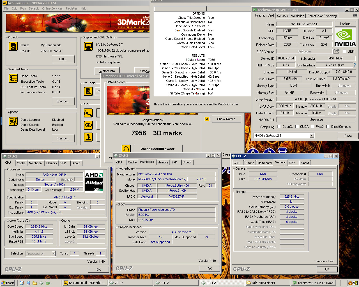Switch to the Validation tab in GPU-Z
The image size is (359, 287).
tap(297, 16)
